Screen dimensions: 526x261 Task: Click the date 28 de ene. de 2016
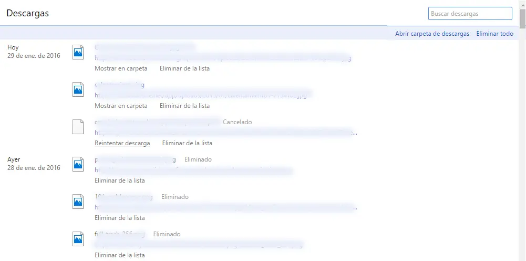pos(34,168)
